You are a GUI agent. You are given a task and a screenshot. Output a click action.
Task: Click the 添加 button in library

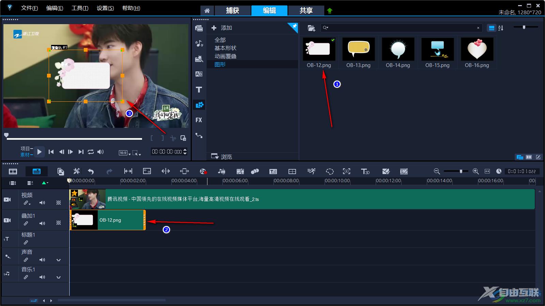pos(222,28)
